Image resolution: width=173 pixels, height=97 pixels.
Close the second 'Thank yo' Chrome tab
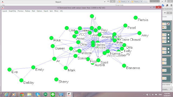(141, 2)
